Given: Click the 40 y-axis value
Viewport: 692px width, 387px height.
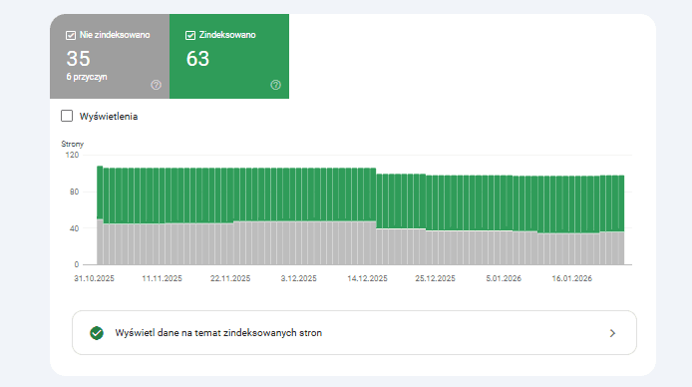Looking at the screenshot, I should [74, 228].
